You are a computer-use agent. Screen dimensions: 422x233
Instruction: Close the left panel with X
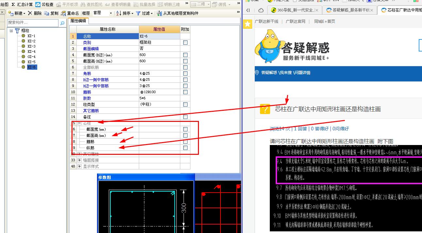point(2,12)
